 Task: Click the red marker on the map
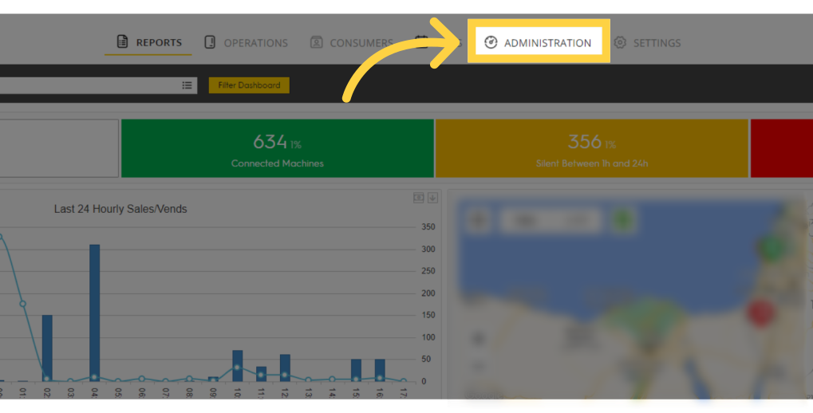[760, 313]
